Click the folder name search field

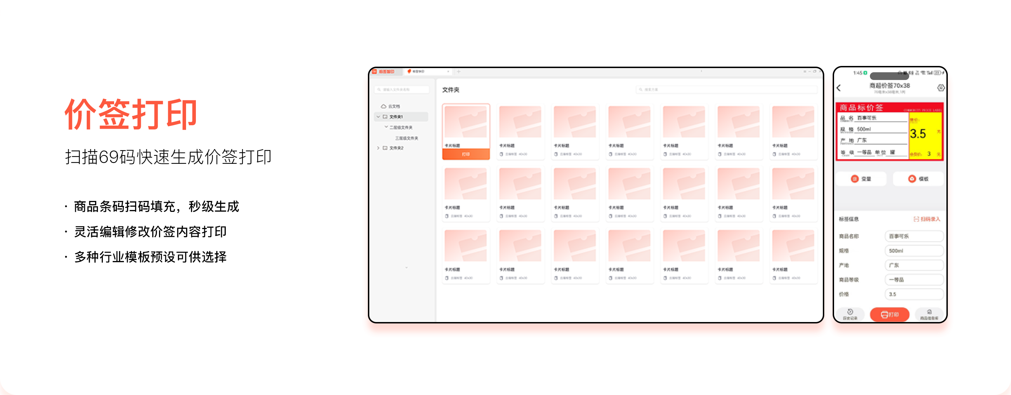point(402,89)
